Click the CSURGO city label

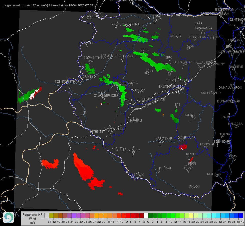[119, 148]
